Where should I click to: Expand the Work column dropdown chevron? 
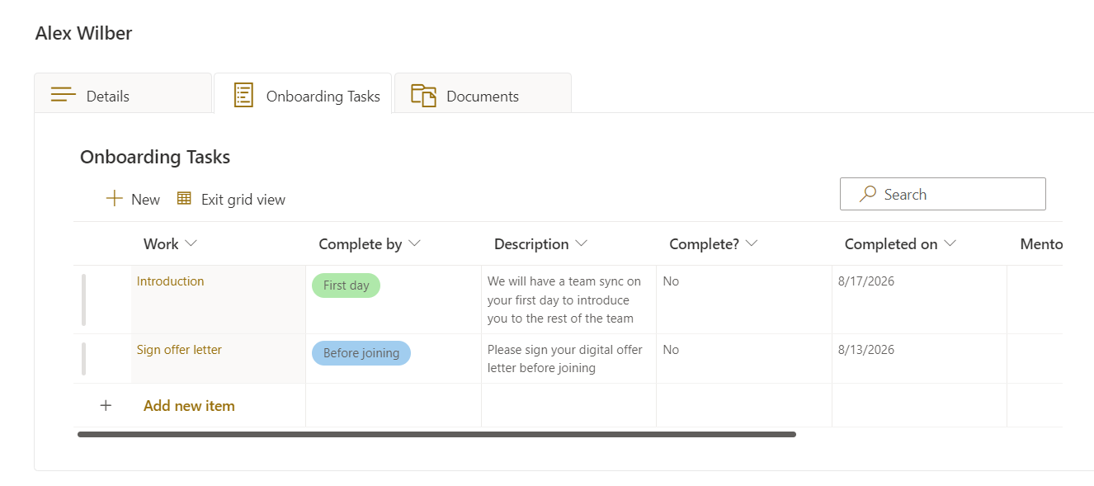click(x=191, y=243)
